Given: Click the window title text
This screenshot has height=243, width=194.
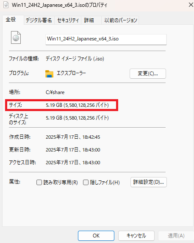Looking at the screenshot, I should coord(60,5).
